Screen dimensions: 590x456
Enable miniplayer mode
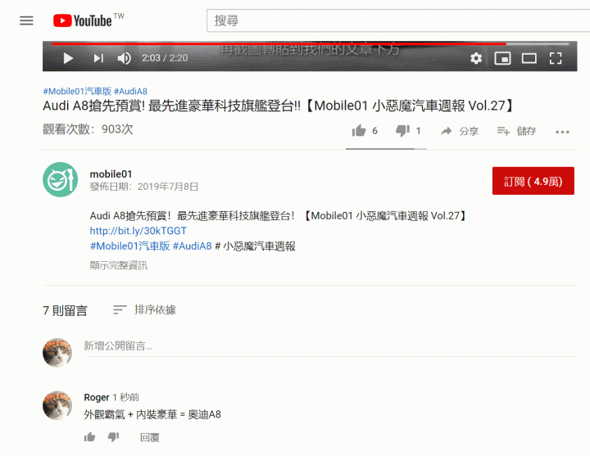tap(502, 58)
